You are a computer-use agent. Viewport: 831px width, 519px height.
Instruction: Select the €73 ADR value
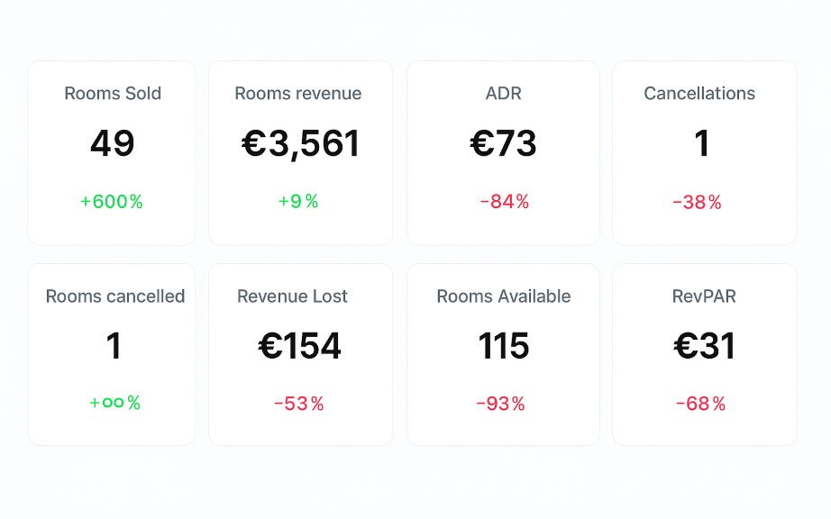pyautogui.click(x=503, y=144)
